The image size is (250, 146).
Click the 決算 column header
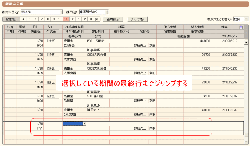click(x=10, y=27)
